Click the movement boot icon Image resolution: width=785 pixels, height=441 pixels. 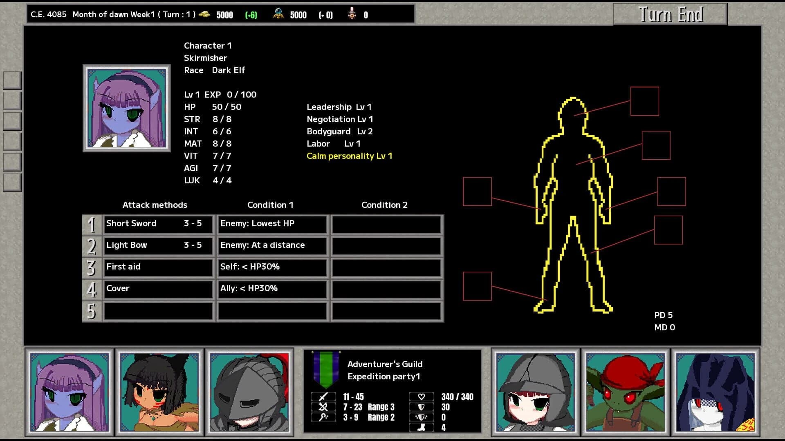(x=422, y=428)
